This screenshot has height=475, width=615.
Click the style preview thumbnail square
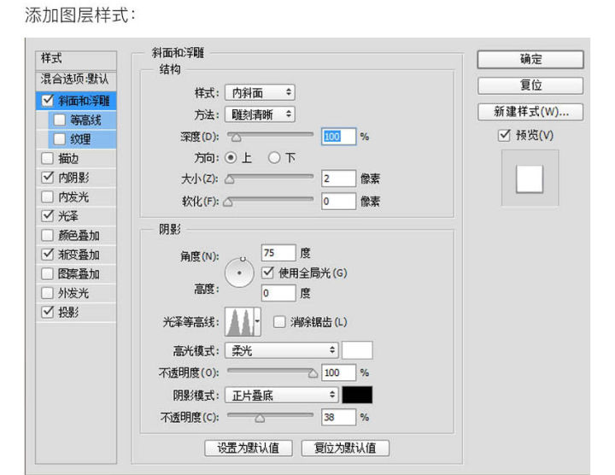click(530, 179)
